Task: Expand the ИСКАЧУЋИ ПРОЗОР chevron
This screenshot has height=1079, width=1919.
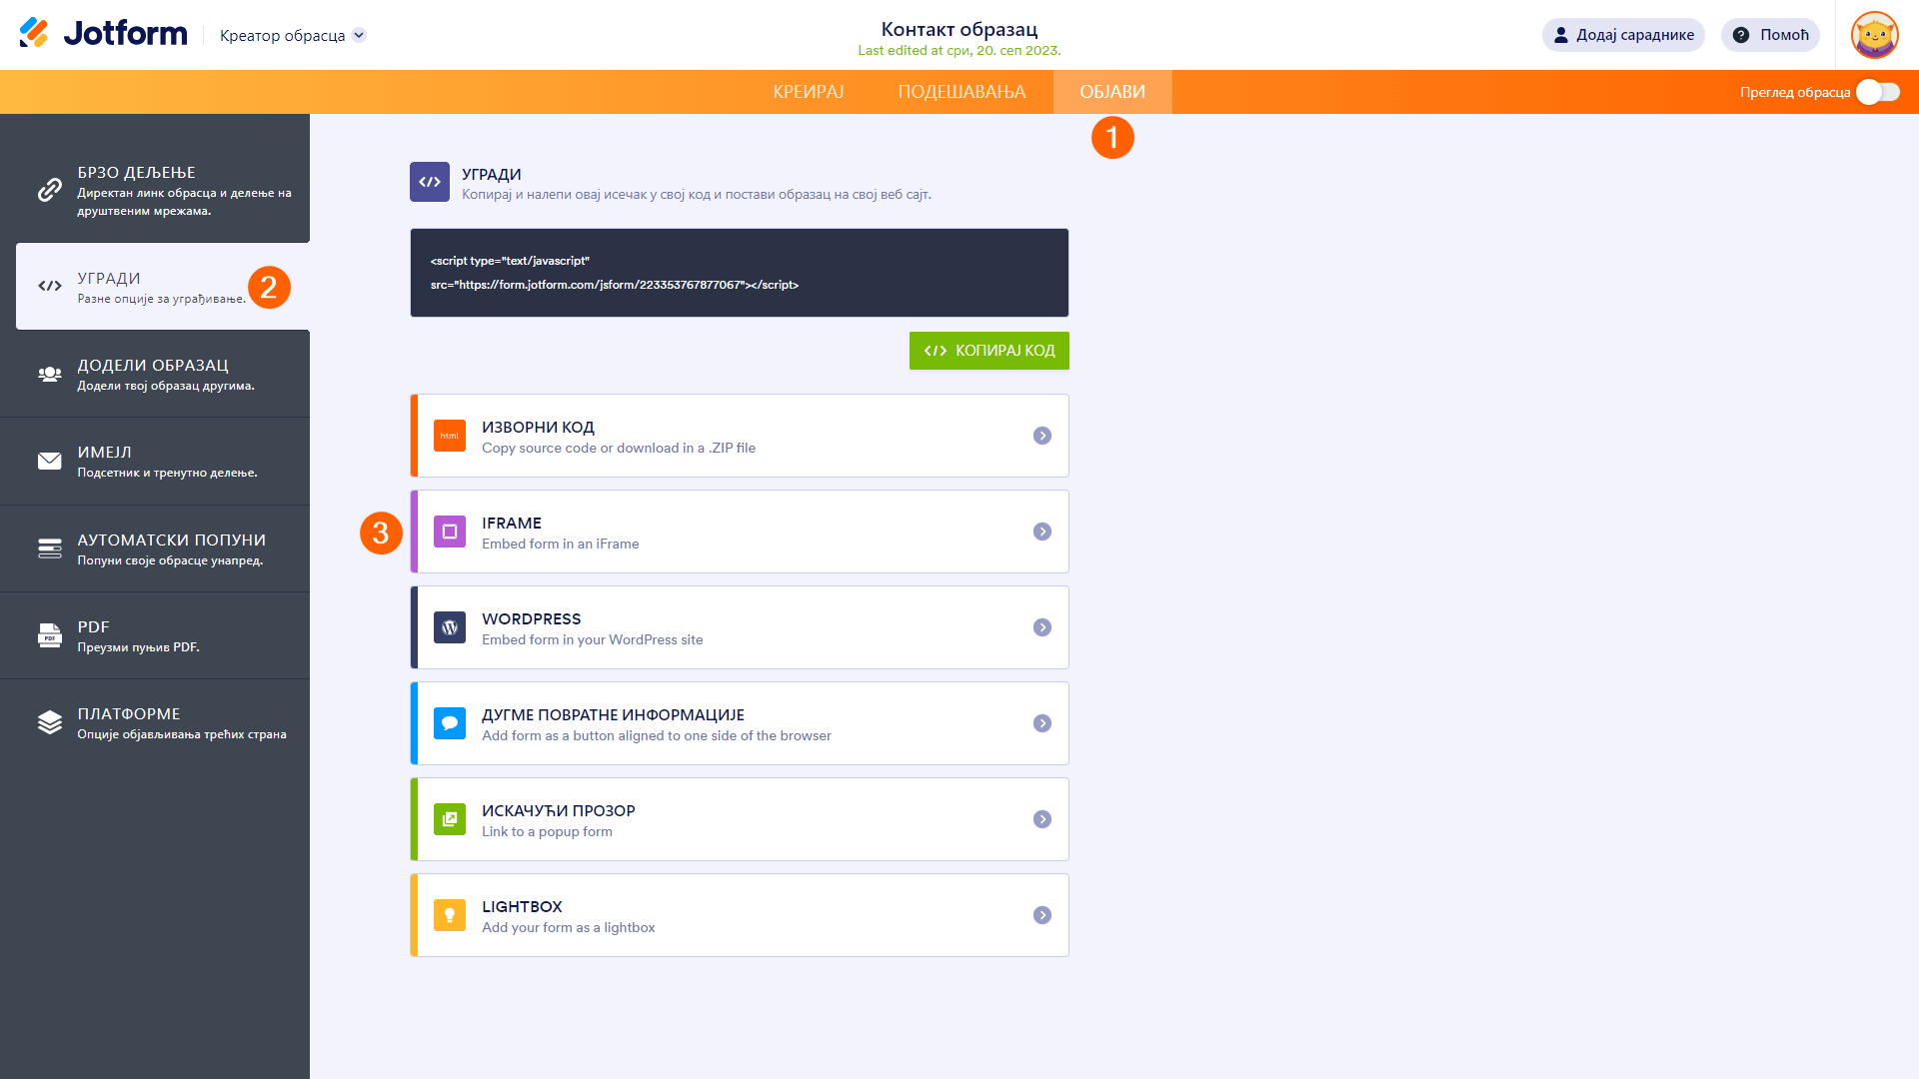Action: (x=1042, y=819)
